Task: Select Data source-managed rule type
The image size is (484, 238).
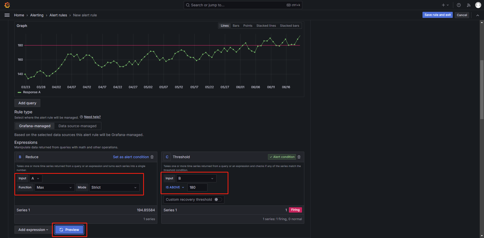Action: [77, 126]
